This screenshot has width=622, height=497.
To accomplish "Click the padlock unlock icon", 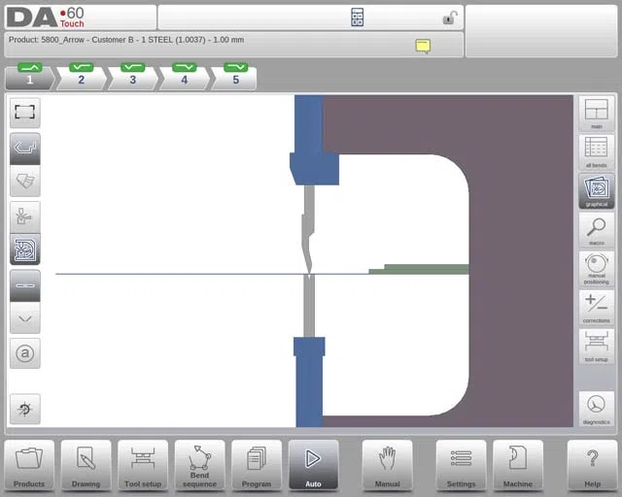I will [x=450, y=17].
